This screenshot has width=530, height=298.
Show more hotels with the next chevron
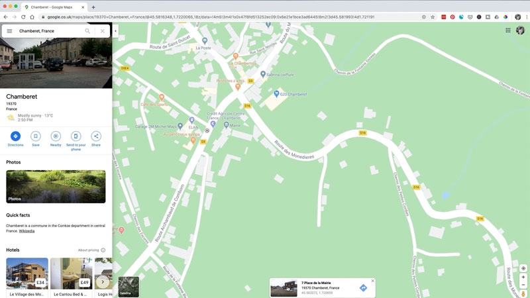(x=103, y=281)
